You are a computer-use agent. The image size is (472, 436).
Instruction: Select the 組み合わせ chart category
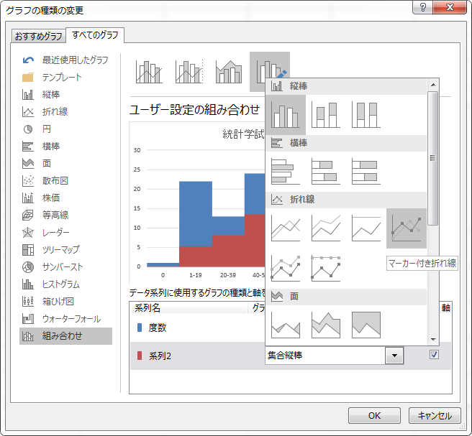pyautogui.click(x=65, y=336)
